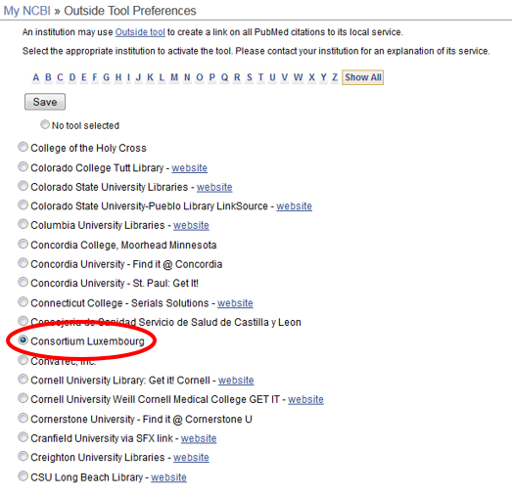Open Colorado College Tutt Library website link
512x496 pixels.
189,167
